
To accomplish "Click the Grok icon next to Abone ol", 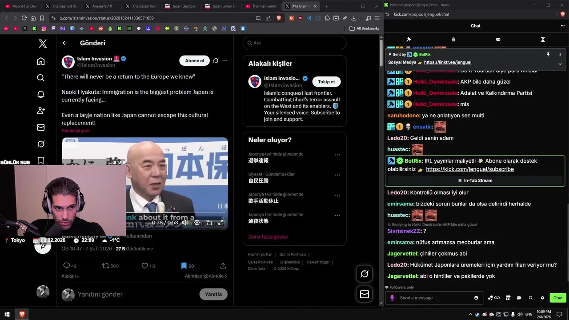I will (x=216, y=61).
